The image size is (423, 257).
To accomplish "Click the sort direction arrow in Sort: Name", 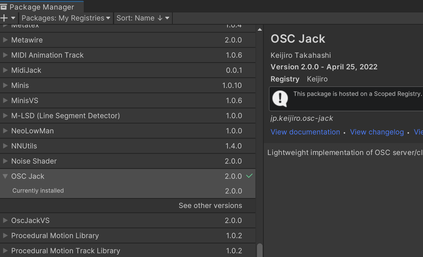I will point(160,18).
